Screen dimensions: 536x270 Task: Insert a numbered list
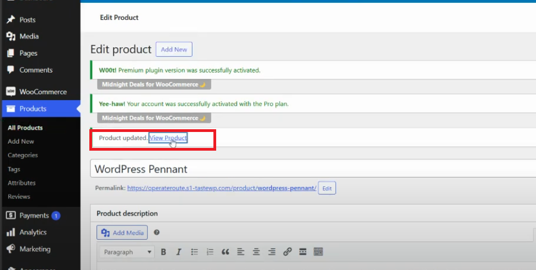pos(210,252)
